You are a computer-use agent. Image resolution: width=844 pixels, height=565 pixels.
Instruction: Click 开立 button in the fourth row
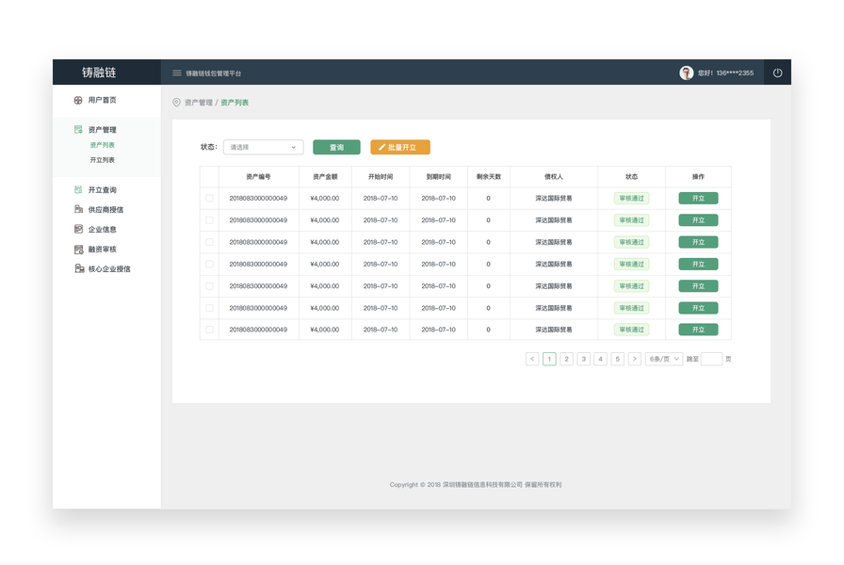coord(698,265)
